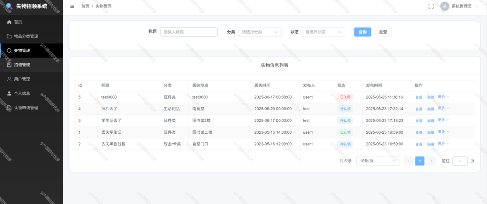
Task: Expand 更多 for the 学生证丢了 row
Action: (x=444, y=120)
